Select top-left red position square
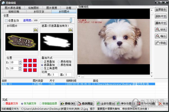 (25, 61)
